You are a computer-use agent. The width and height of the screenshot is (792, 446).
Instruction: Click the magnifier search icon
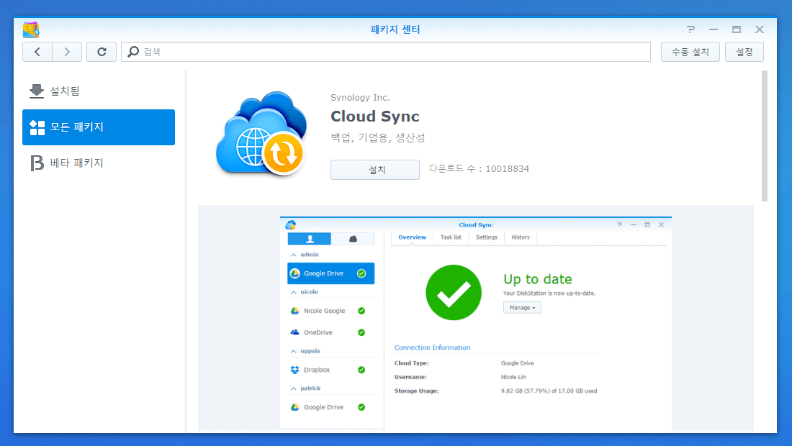pos(133,52)
